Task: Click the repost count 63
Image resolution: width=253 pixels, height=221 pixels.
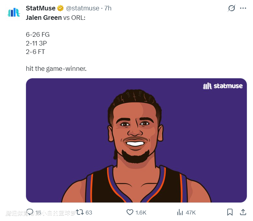Action: click(89, 213)
